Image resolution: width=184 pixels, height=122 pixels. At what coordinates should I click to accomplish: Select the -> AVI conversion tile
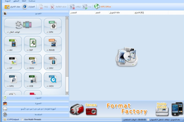click(x=13, y=44)
